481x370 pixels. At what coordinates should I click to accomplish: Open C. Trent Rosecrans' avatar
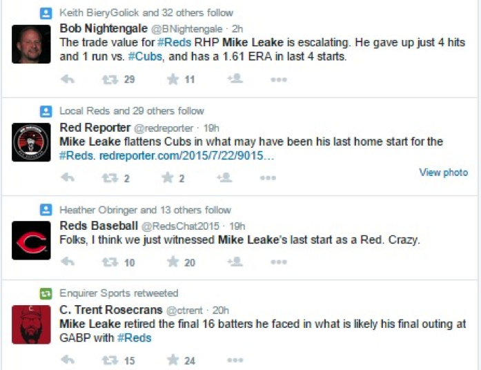[x=31, y=324]
